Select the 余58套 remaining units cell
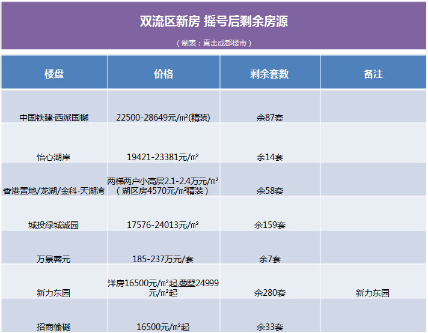 [269, 191]
